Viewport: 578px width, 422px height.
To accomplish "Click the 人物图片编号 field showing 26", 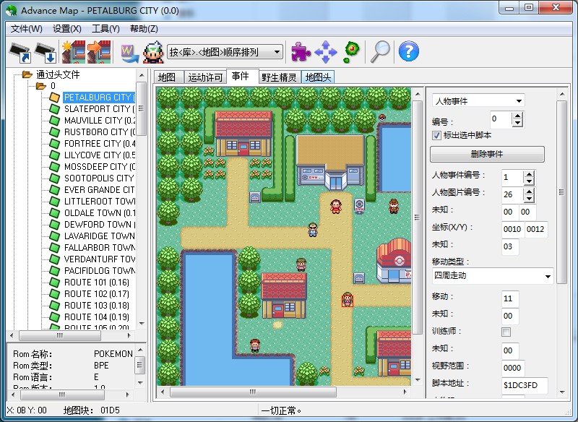I will coord(513,194).
